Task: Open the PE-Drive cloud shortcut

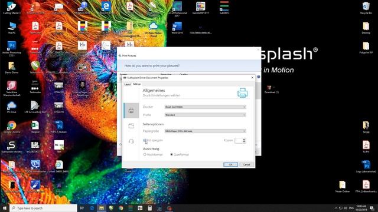Action: (x=12, y=107)
